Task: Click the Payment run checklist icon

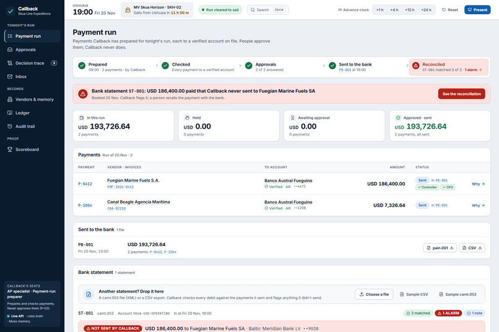Action: tap(10, 36)
